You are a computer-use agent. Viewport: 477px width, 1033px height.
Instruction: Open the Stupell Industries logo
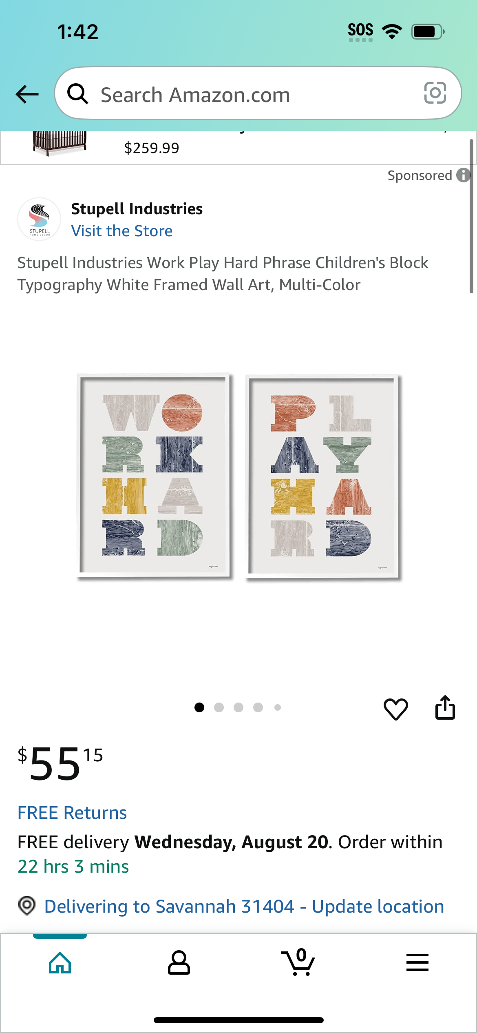39,219
